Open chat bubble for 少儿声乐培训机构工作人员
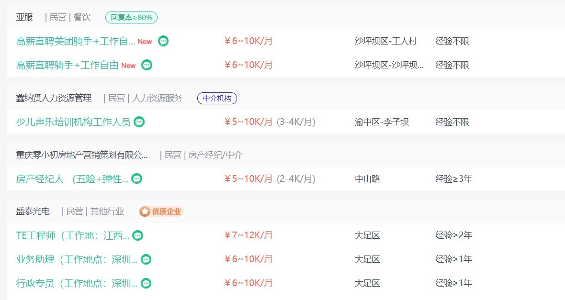 click(139, 122)
